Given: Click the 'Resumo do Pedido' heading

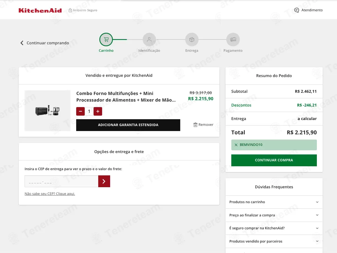Looking at the screenshot, I should click(x=274, y=76).
